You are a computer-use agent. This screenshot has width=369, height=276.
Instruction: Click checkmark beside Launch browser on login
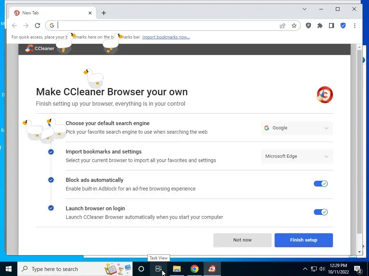[51, 208]
